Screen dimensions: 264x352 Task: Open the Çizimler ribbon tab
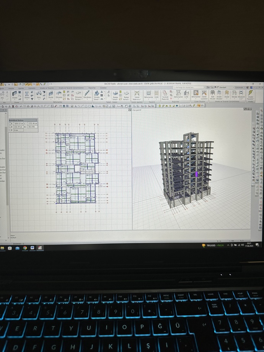click(103, 88)
